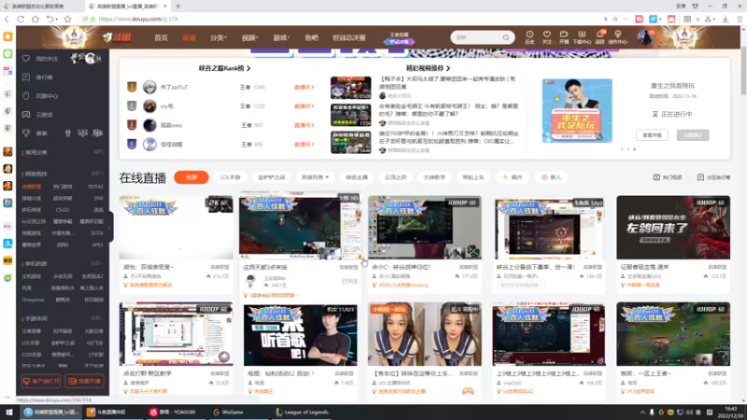The height and width of the screenshot is (420, 747).
Task: Bookmark the page with the star icon
Action: (x=67, y=19)
